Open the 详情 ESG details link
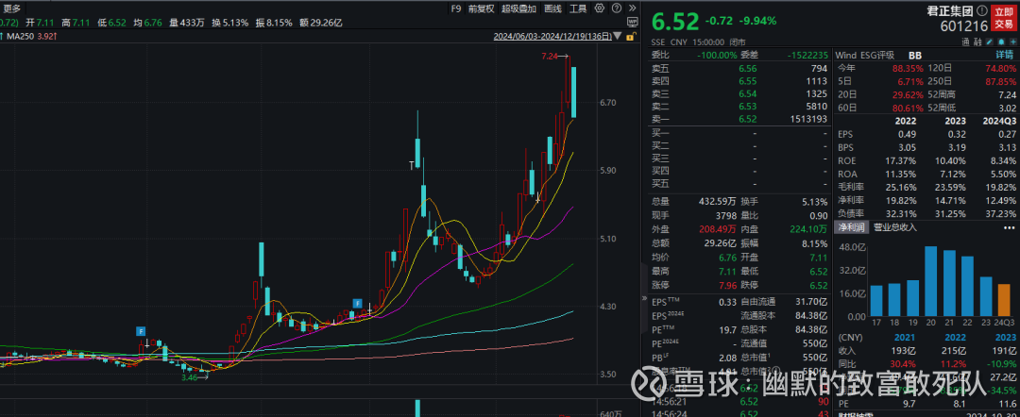 pyautogui.click(x=1004, y=56)
